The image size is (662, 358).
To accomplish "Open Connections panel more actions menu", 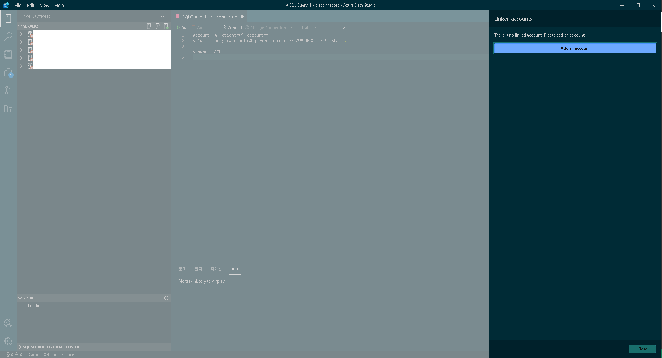I will [x=163, y=17].
